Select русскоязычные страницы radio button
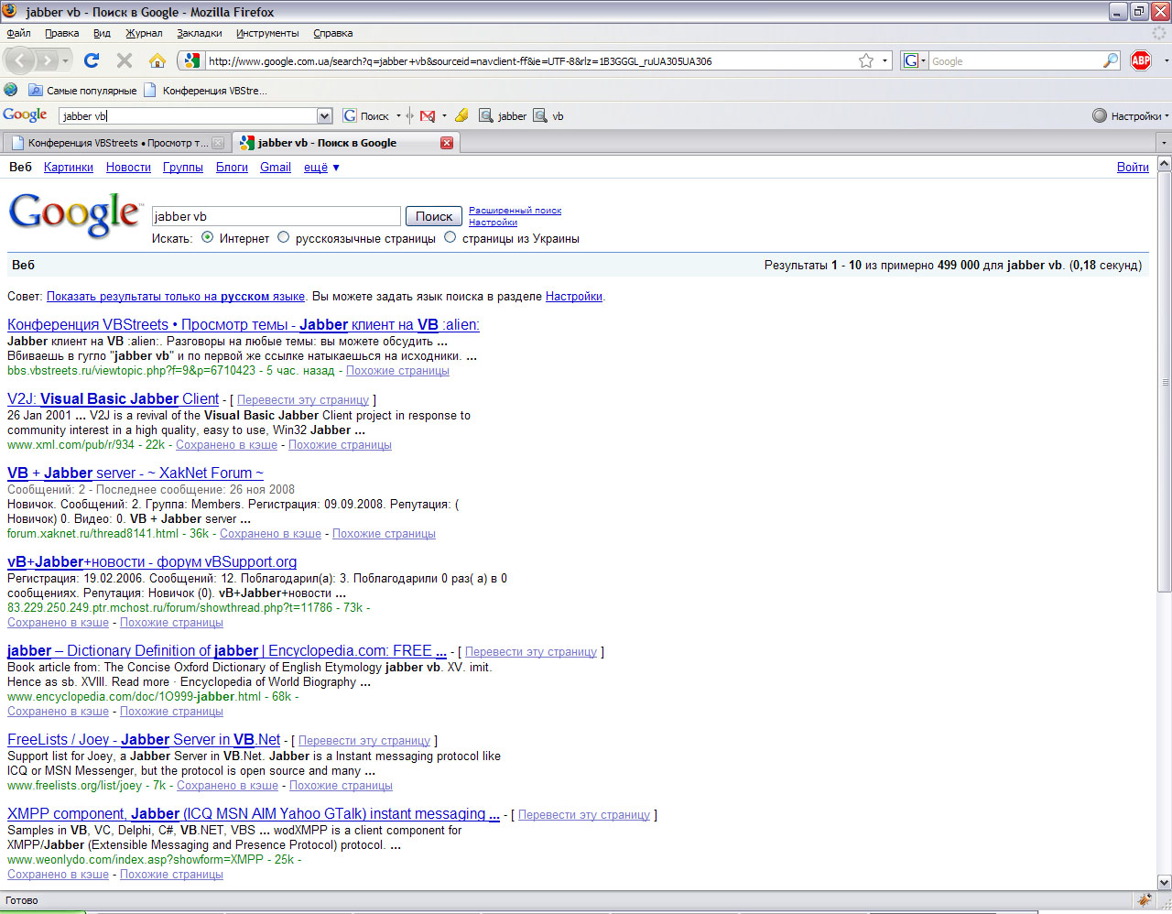The height and width of the screenshot is (914, 1172). tap(283, 237)
